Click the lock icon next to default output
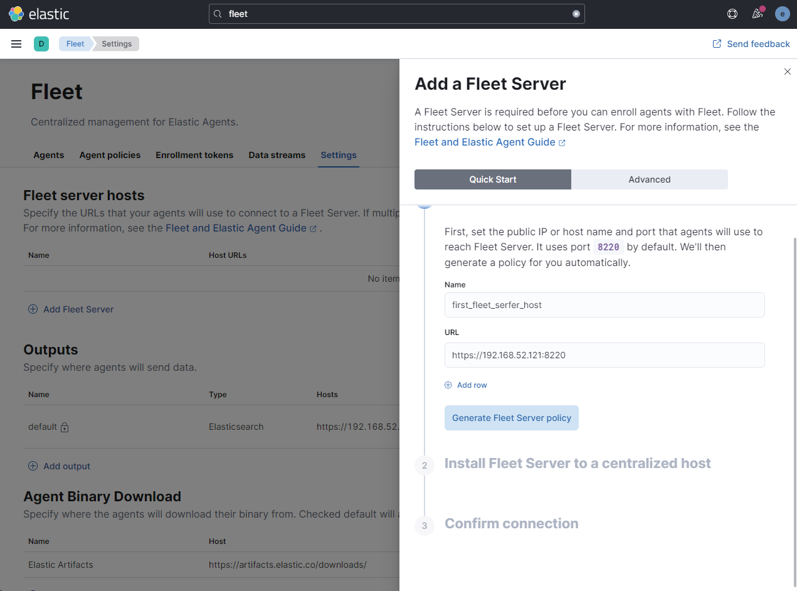797x591 pixels. coord(64,427)
